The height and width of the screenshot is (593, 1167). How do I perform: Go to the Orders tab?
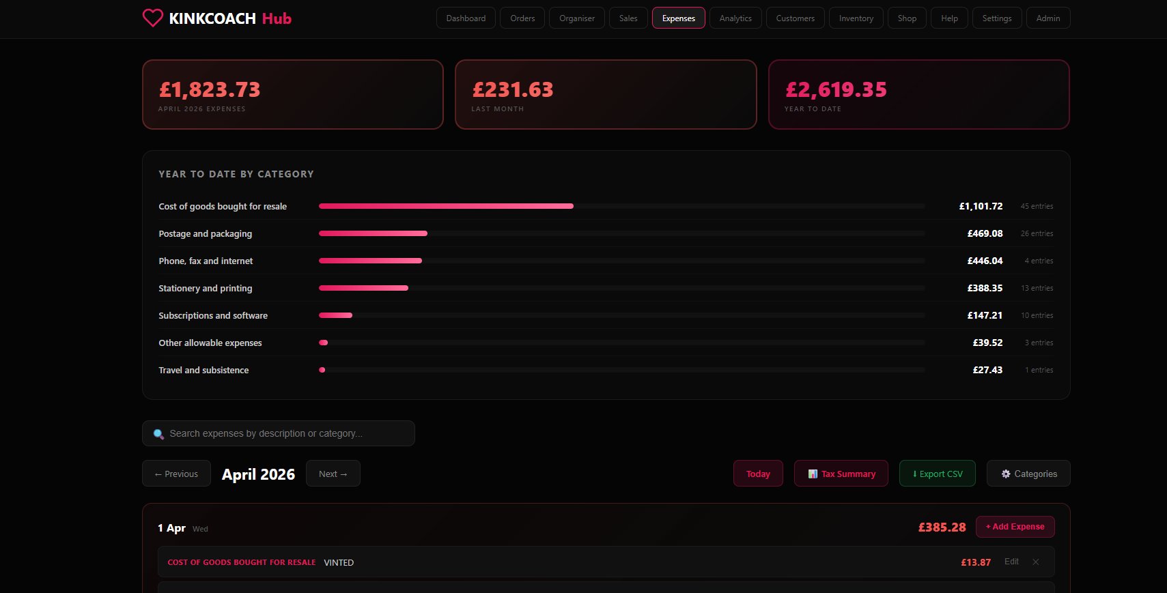pyautogui.click(x=522, y=18)
